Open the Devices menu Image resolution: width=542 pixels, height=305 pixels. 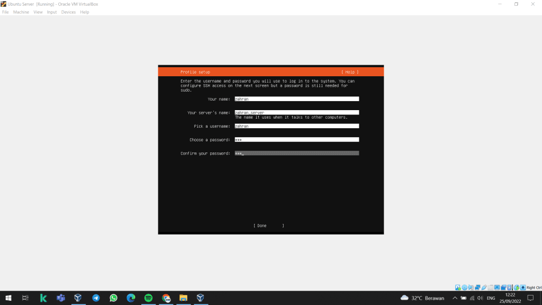pos(68,12)
